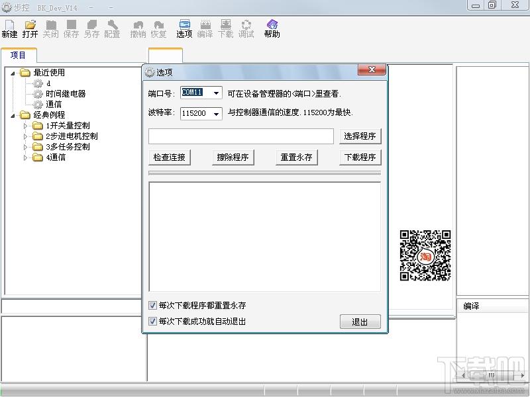Click the 2步进电机控制 folder icon
530x397 pixels.
point(38,136)
